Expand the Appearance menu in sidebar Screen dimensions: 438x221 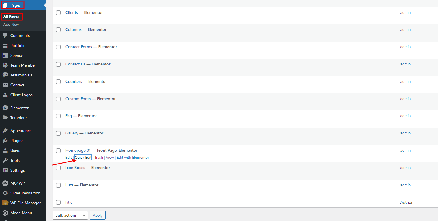[21, 131]
